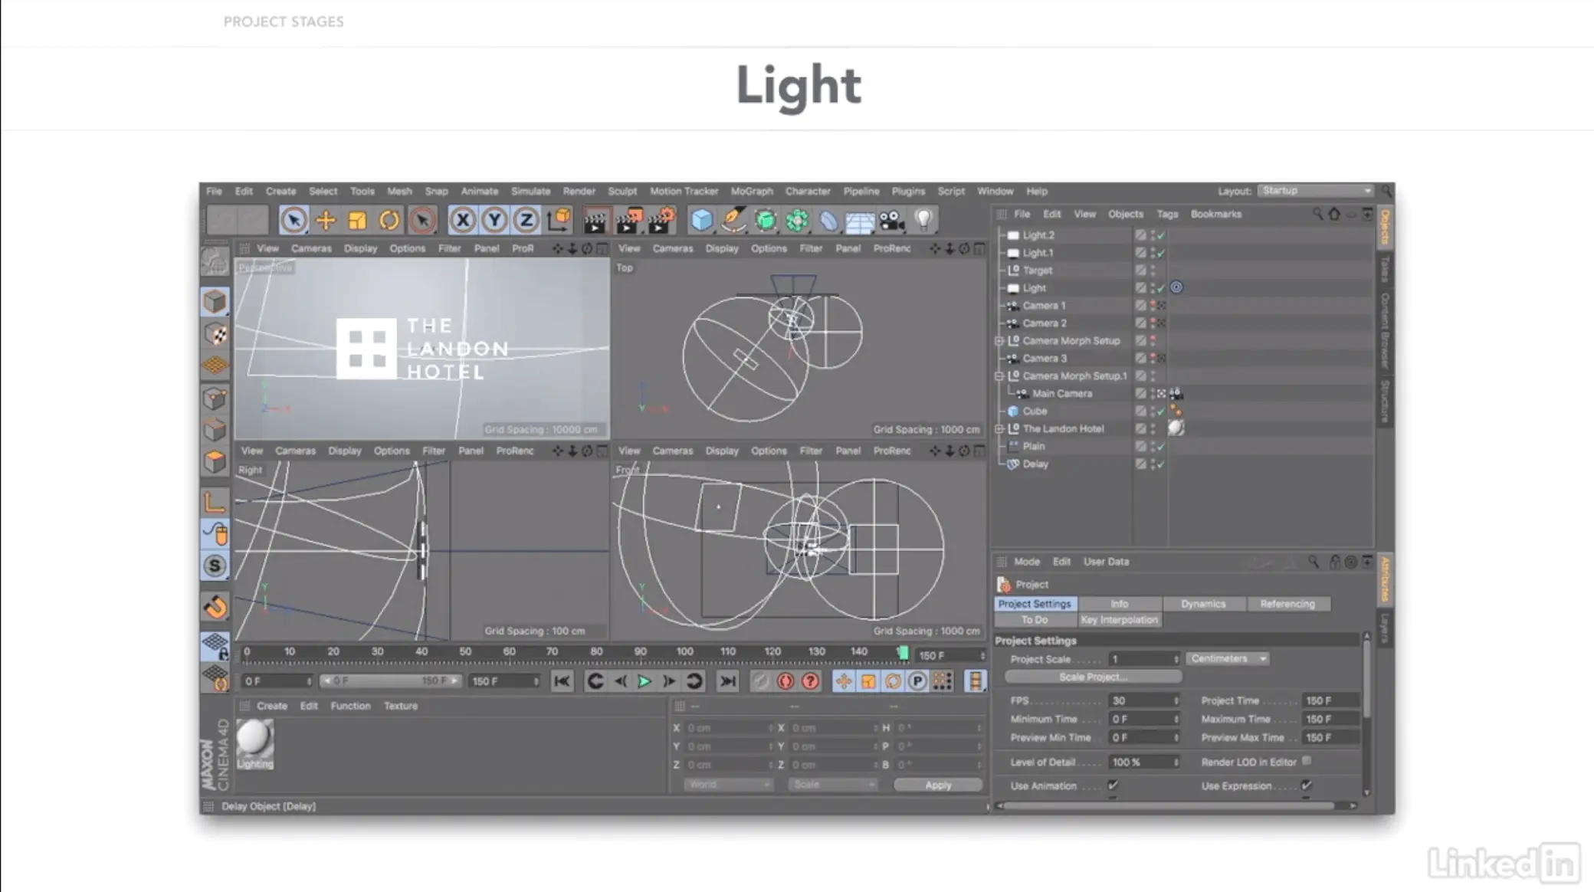Render the active view clapperboard icon
The height and width of the screenshot is (892, 1594).
pyautogui.click(x=595, y=221)
